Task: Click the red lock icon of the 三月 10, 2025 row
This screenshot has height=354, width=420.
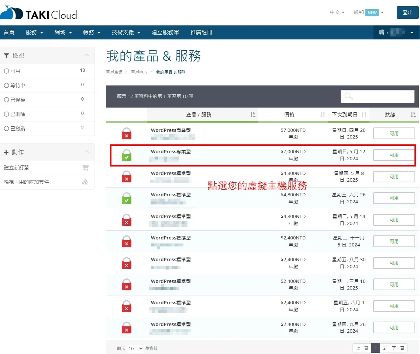Action: [127, 284]
